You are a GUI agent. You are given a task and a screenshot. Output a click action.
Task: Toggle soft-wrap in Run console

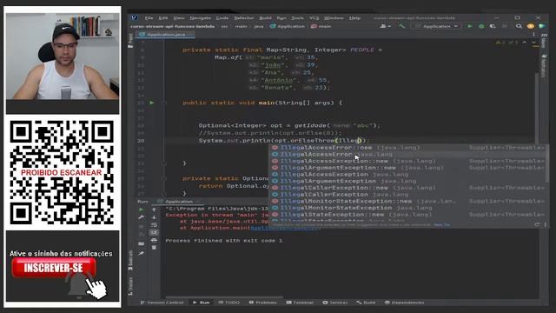click(x=154, y=225)
